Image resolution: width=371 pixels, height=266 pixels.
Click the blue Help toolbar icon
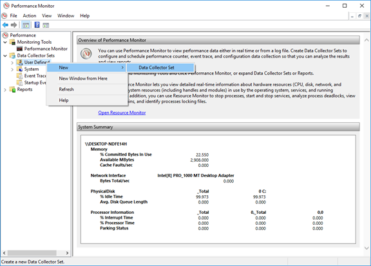(x=37, y=25)
